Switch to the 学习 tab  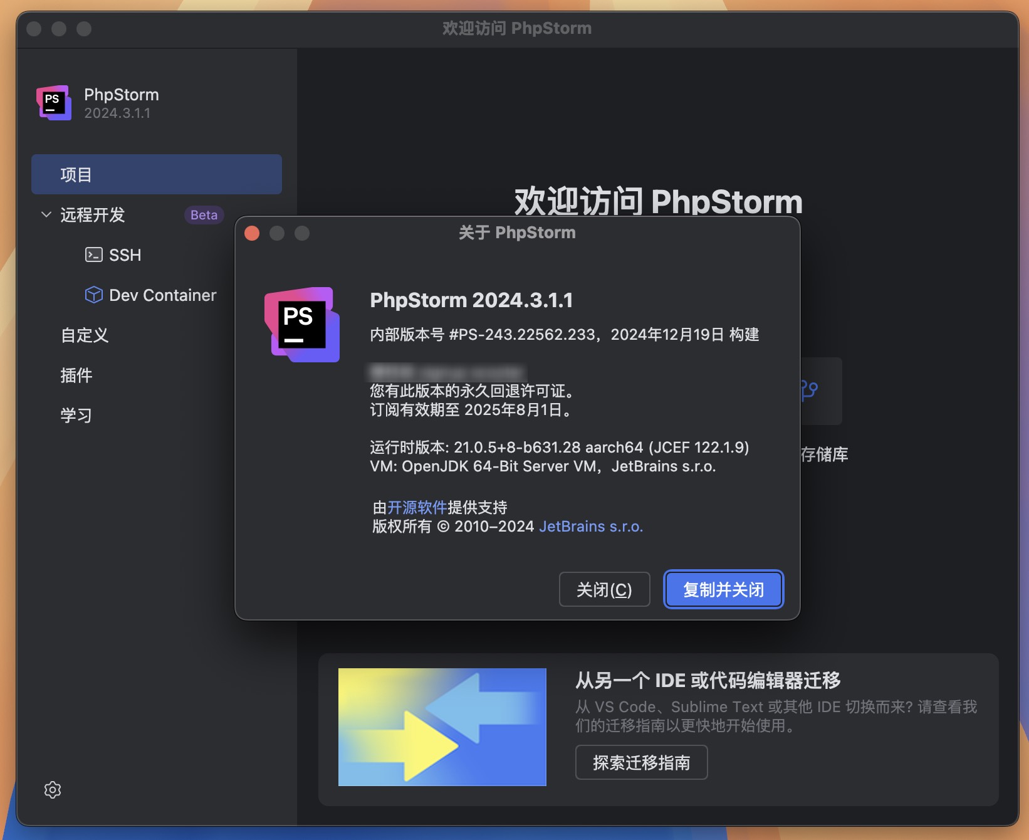76,416
